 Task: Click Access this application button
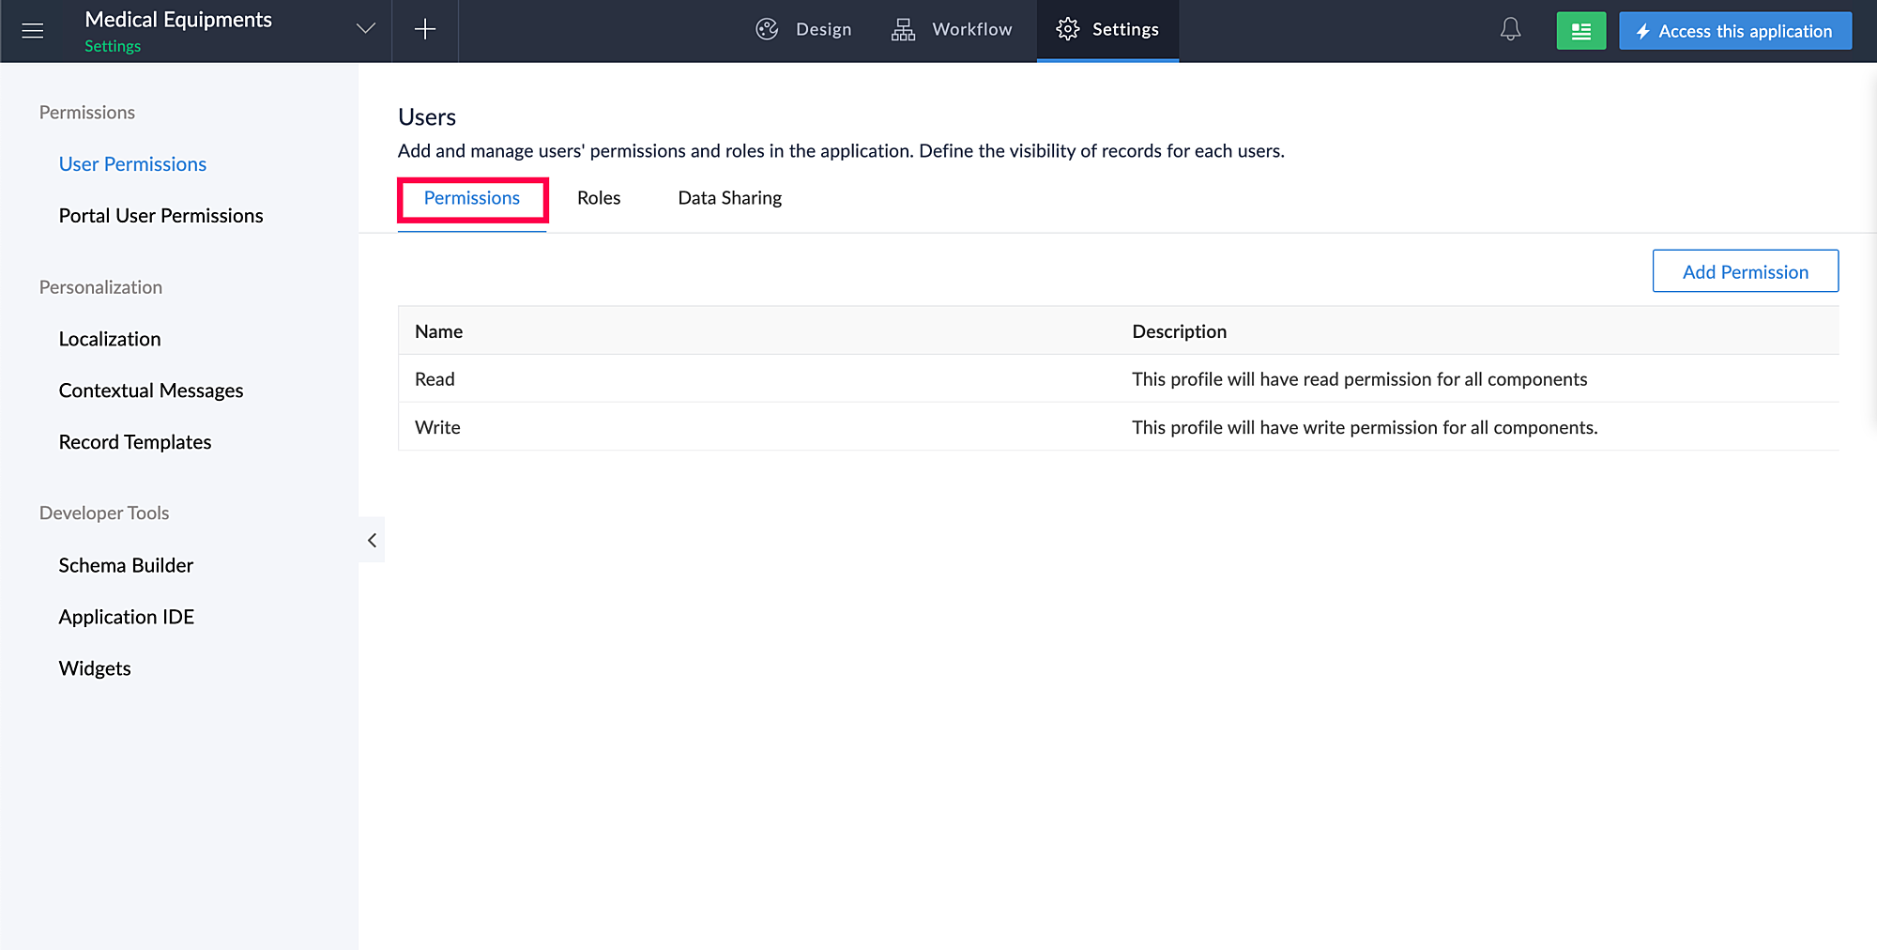point(1735,31)
